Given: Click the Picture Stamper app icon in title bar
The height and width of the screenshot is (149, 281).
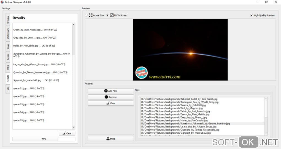Looking at the screenshot, I should [x=2, y=2].
